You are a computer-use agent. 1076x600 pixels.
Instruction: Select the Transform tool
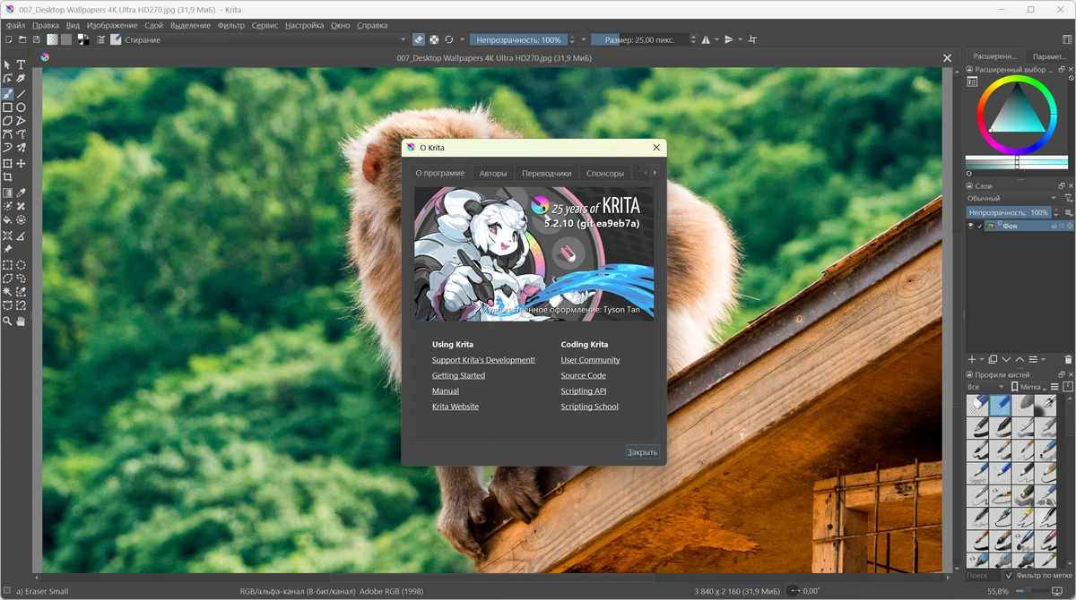pos(7,164)
